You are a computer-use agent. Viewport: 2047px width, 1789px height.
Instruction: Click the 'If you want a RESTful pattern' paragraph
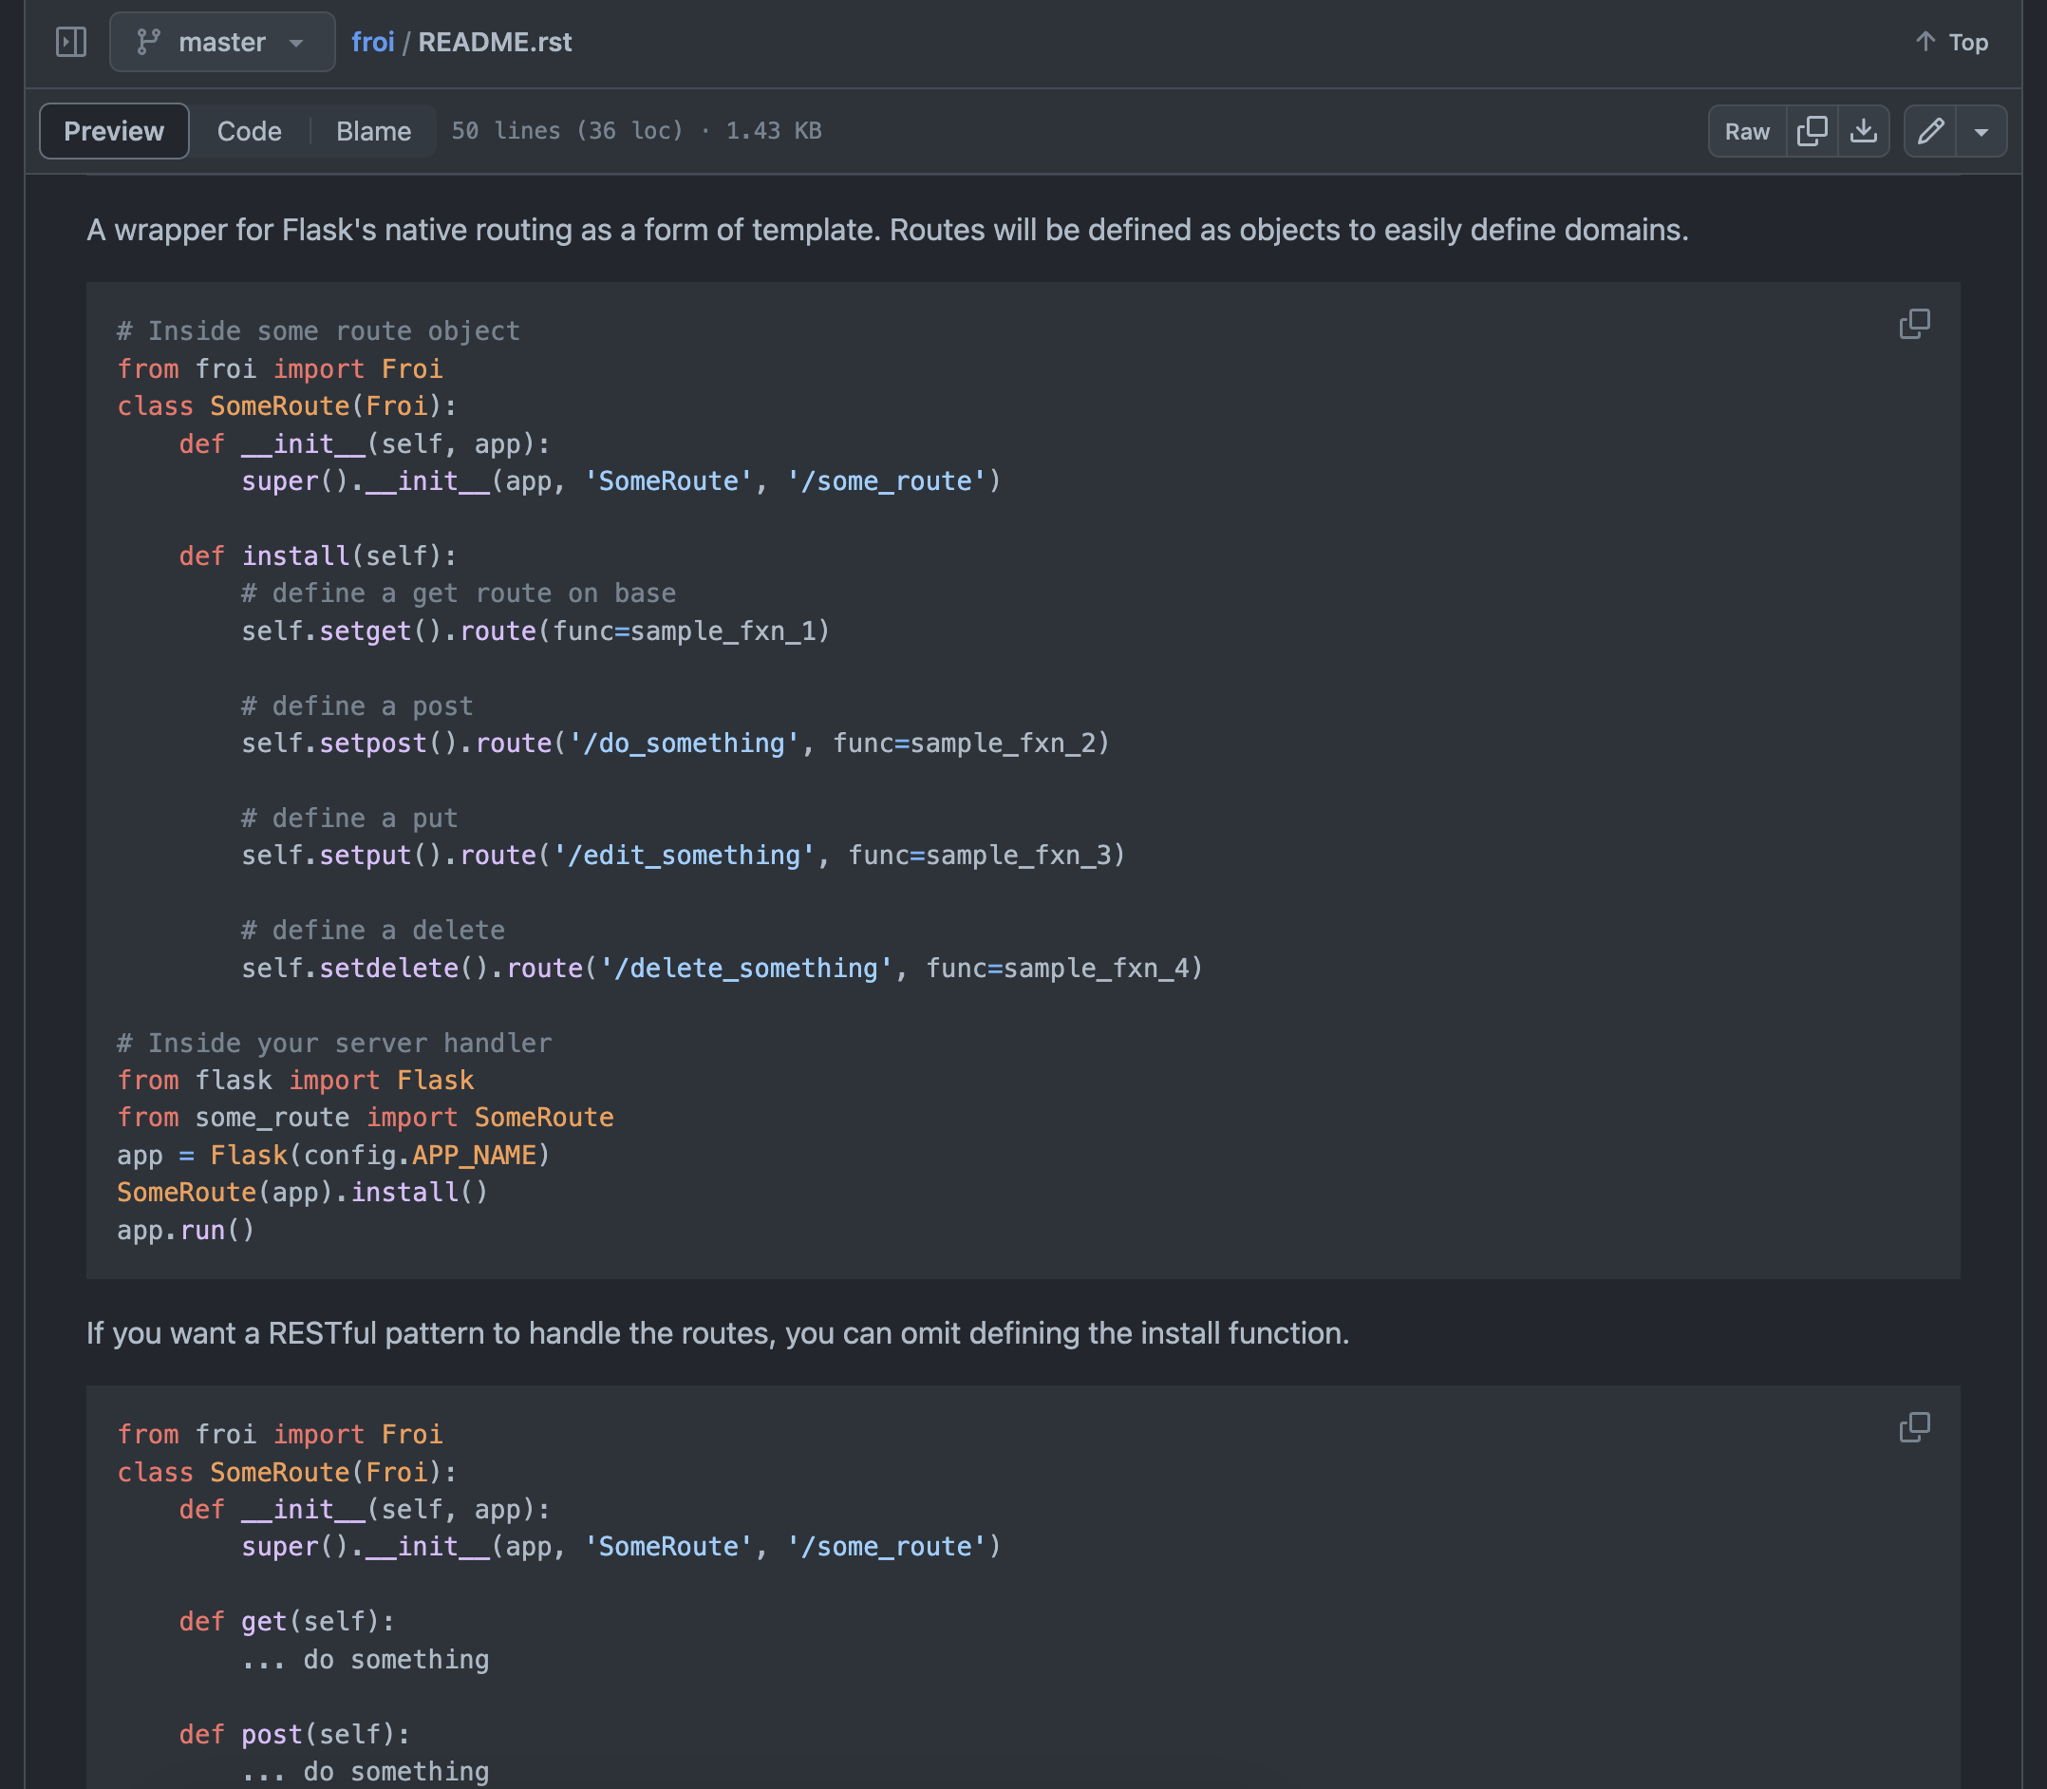tap(718, 1333)
